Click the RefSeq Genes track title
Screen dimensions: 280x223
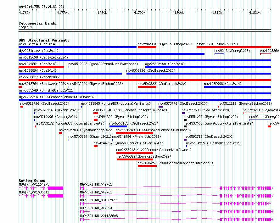pos(32,181)
